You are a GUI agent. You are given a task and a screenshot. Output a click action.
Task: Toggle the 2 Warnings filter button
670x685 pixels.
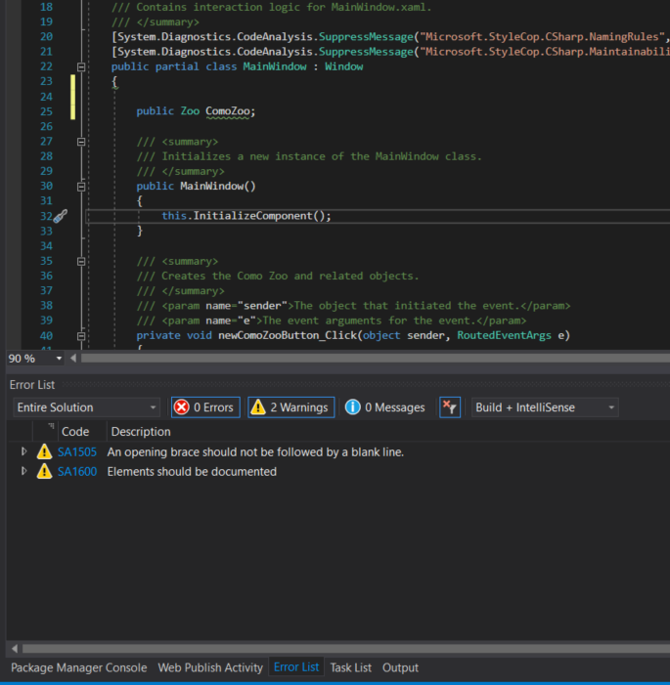291,407
